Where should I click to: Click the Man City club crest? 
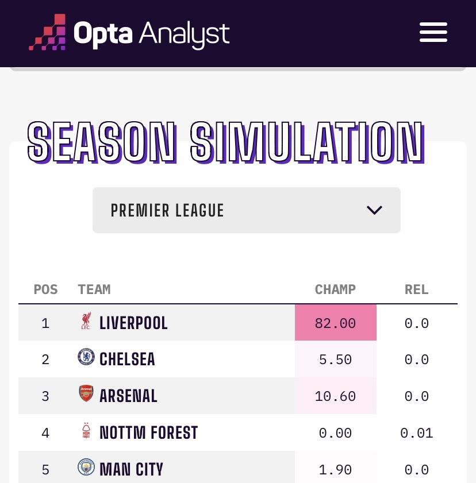pos(86,467)
